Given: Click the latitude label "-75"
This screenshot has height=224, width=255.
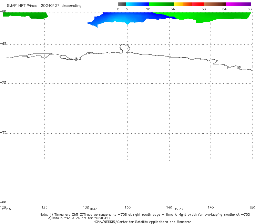Looking at the screenshot, I should pyautogui.click(x=3, y=132).
